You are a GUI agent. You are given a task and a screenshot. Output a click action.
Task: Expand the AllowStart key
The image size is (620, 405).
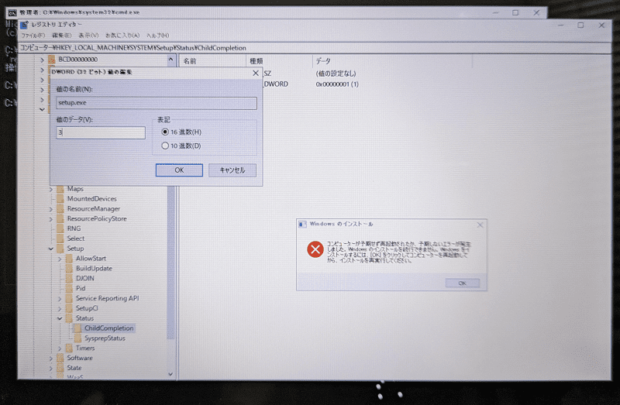60,259
